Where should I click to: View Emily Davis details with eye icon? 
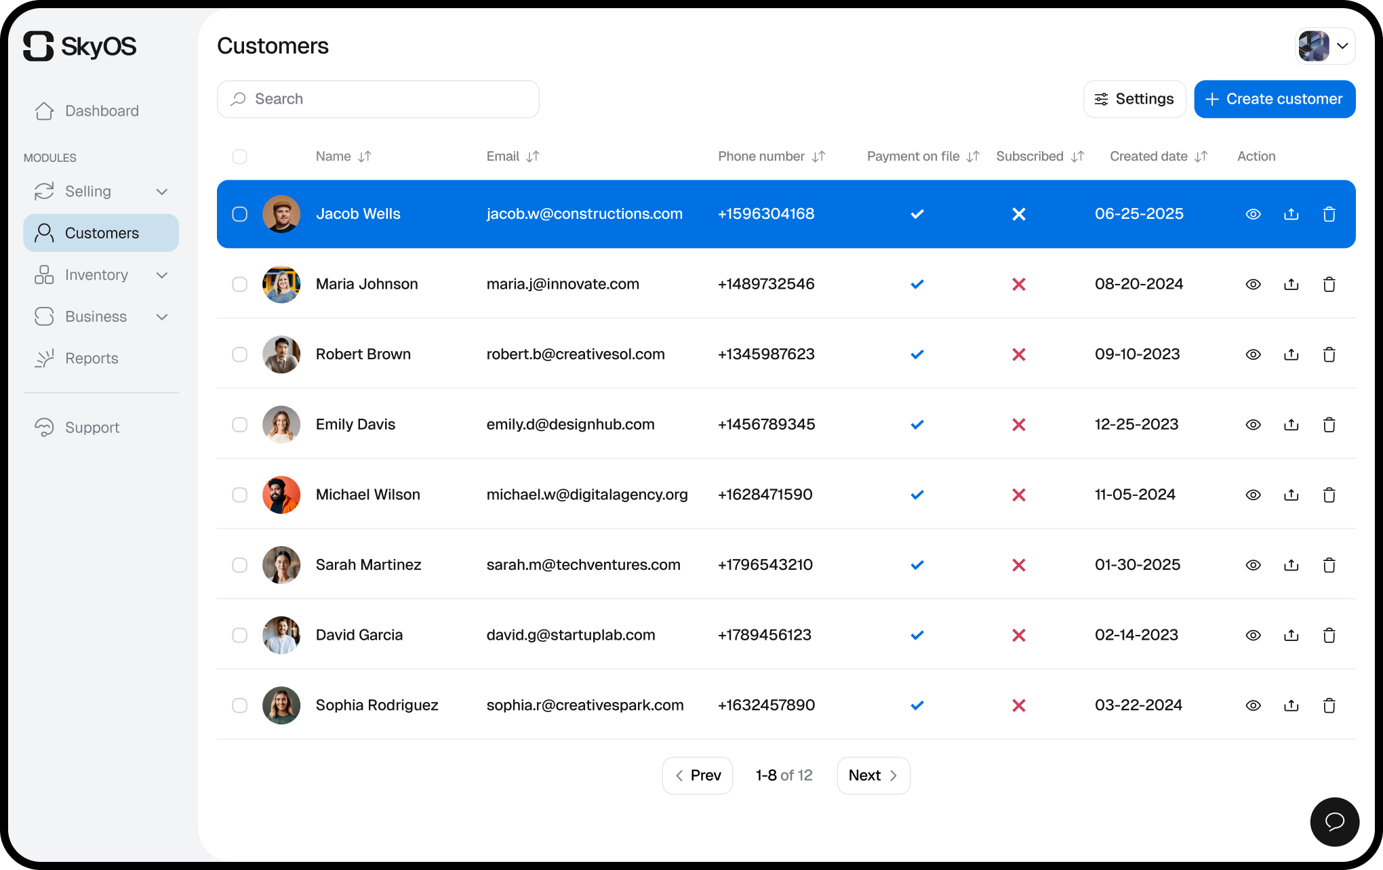1253,425
